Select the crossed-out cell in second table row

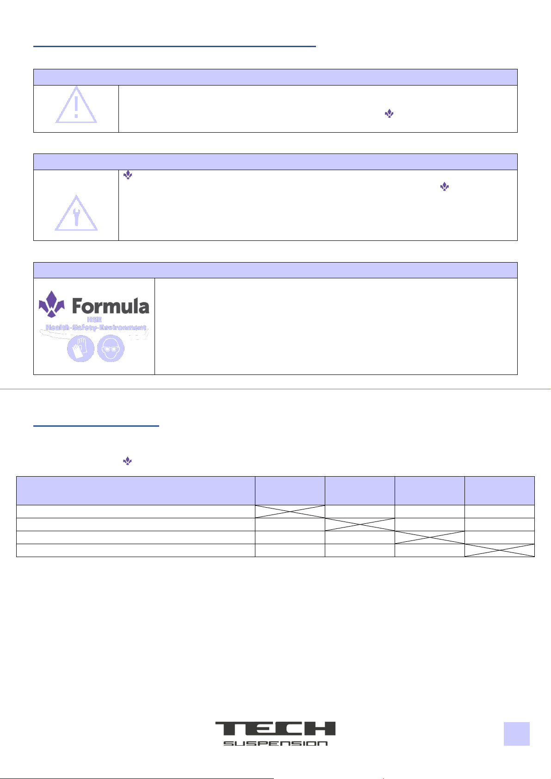pos(360,524)
